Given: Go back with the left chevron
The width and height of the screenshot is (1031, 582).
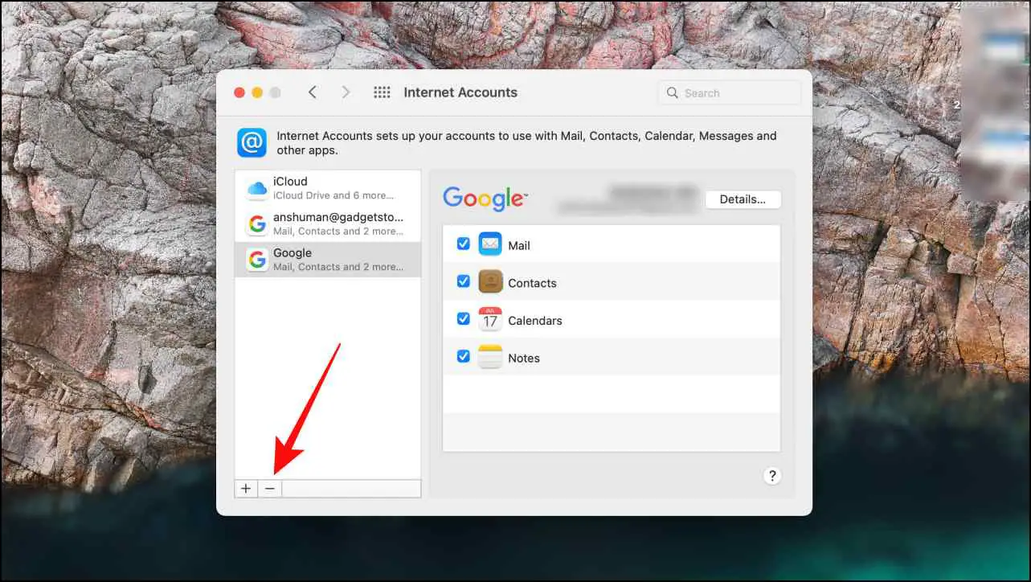Looking at the screenshot, I should pyautogui.click(x=313, y=92).
